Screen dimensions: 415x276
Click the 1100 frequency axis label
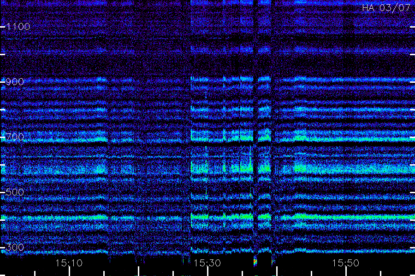[x=18, y=27]
